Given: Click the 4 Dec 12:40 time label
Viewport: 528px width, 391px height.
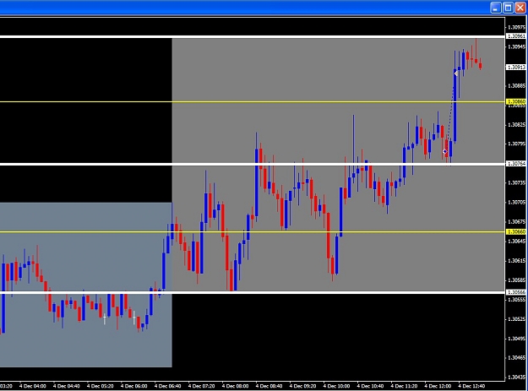Looking at the screenshot, I should 471,386.
